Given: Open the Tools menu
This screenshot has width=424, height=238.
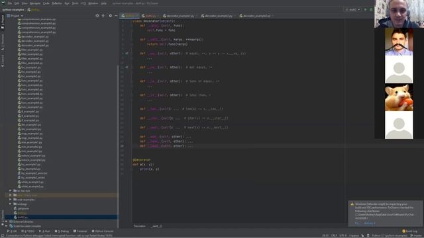Looking at the screenshot, I should coord(75,3).
